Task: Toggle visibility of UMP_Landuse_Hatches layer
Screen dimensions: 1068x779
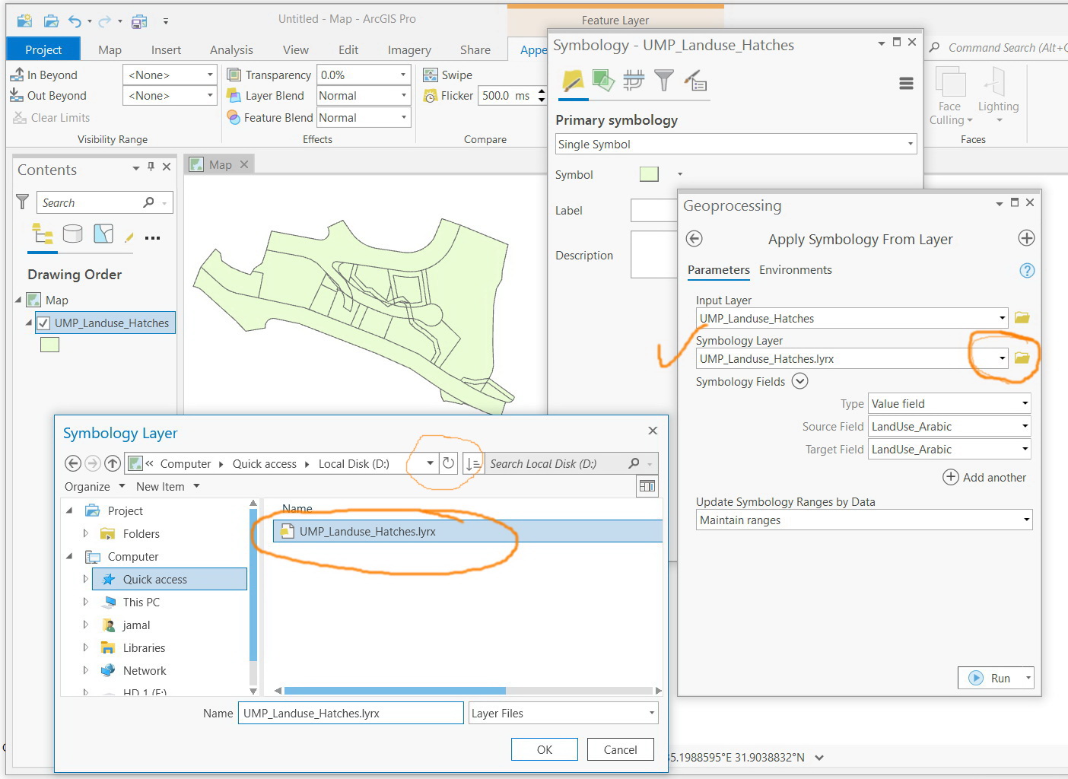Action: (x=43, y=323)
